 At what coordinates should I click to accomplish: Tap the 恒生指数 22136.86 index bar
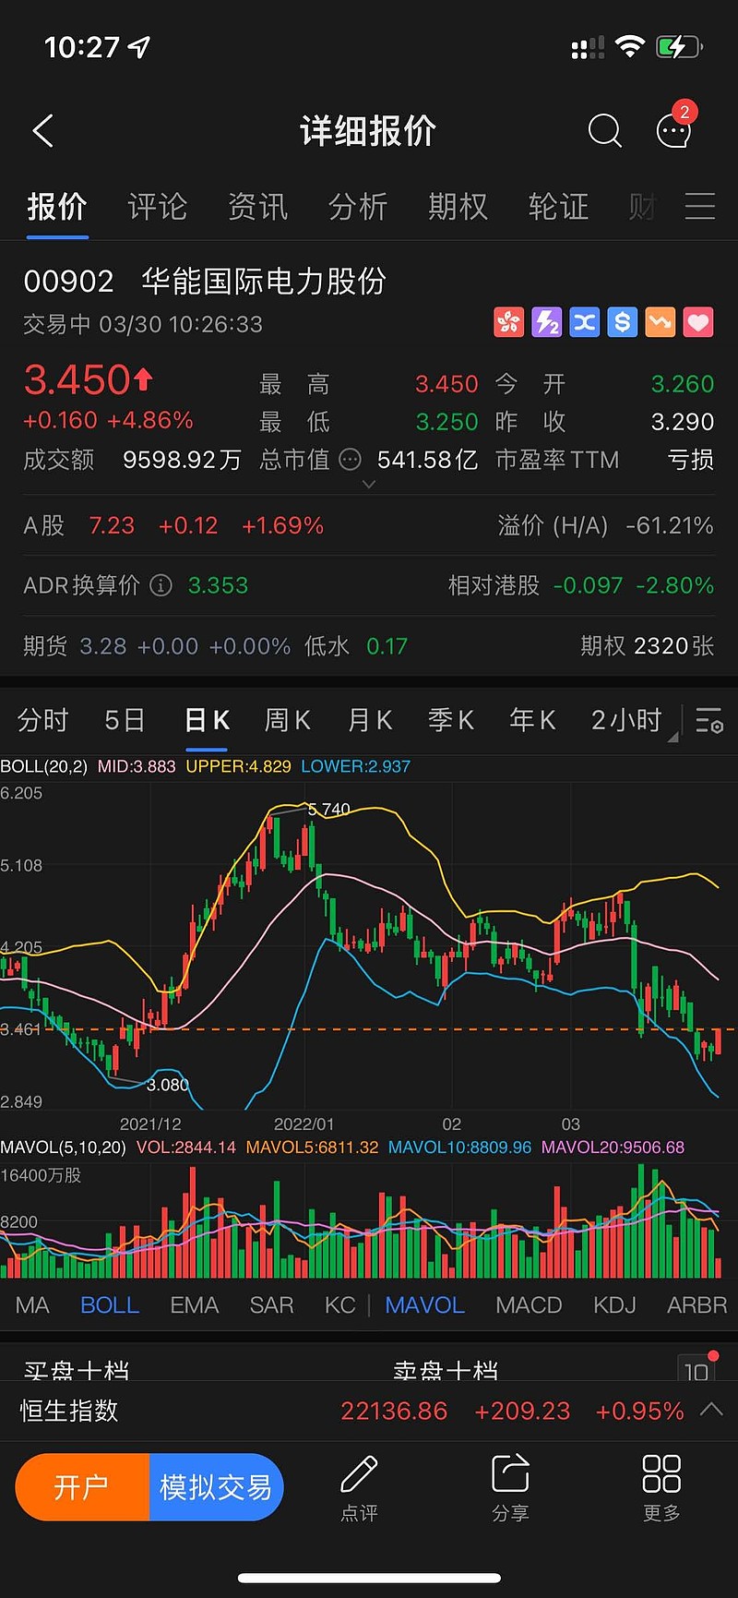pos(369,1411)
